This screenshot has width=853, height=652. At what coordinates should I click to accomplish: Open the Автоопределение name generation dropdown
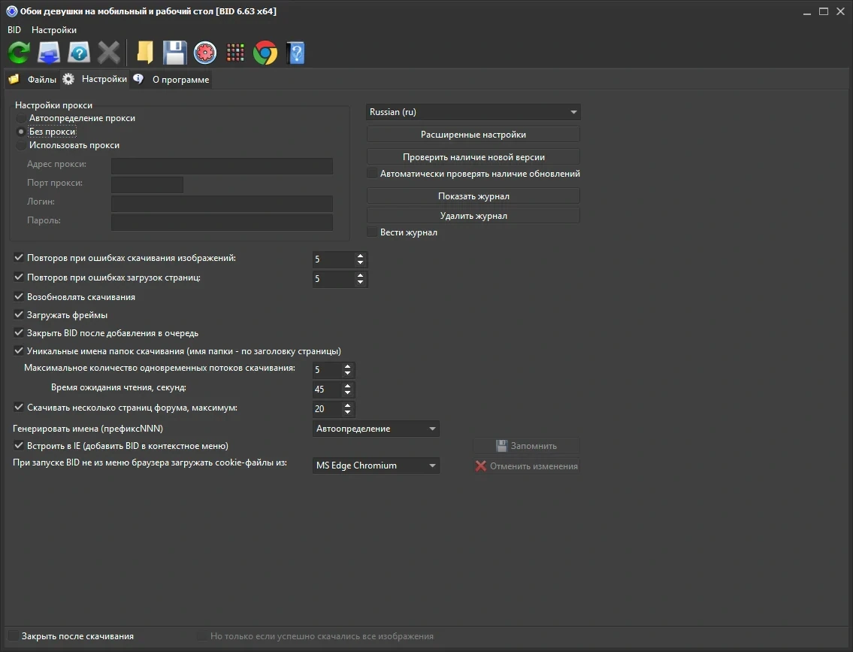tap(376, 429)
